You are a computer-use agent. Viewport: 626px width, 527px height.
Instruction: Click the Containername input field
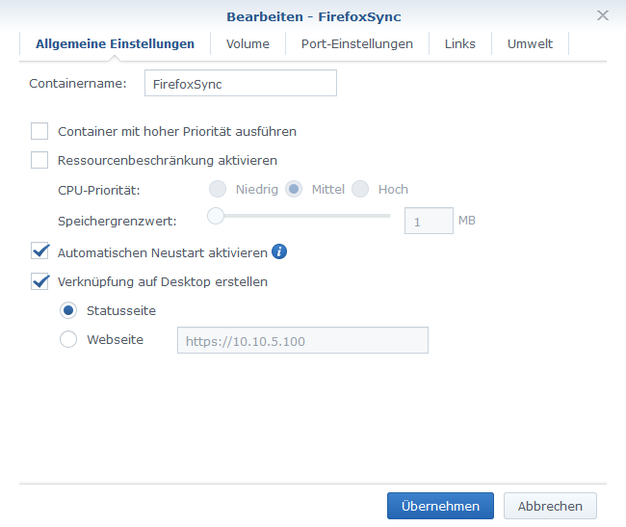point(241,83)
